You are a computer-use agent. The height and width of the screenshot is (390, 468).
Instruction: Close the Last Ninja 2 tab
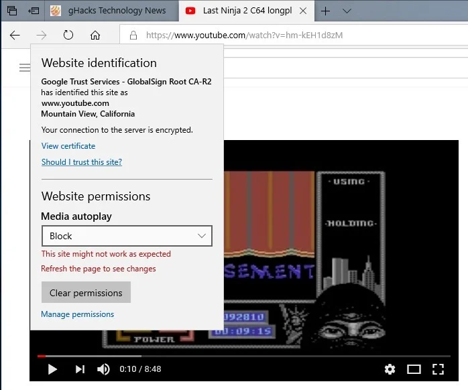click(x=303, y=11)
